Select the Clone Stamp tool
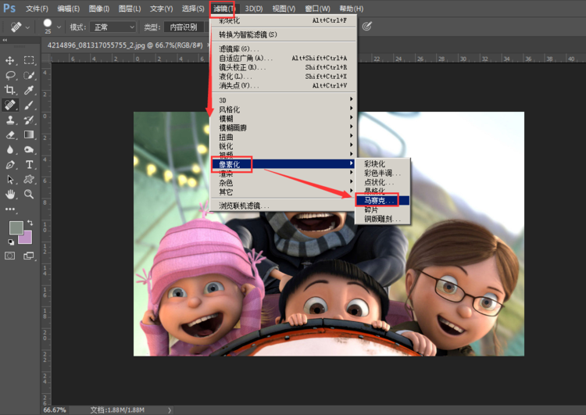This screenshot has width=586, height=415. coord(10,120)
